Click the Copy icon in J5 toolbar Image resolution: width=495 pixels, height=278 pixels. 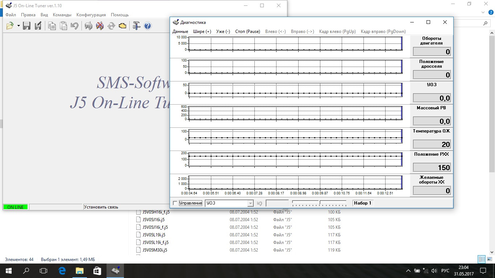52,26
